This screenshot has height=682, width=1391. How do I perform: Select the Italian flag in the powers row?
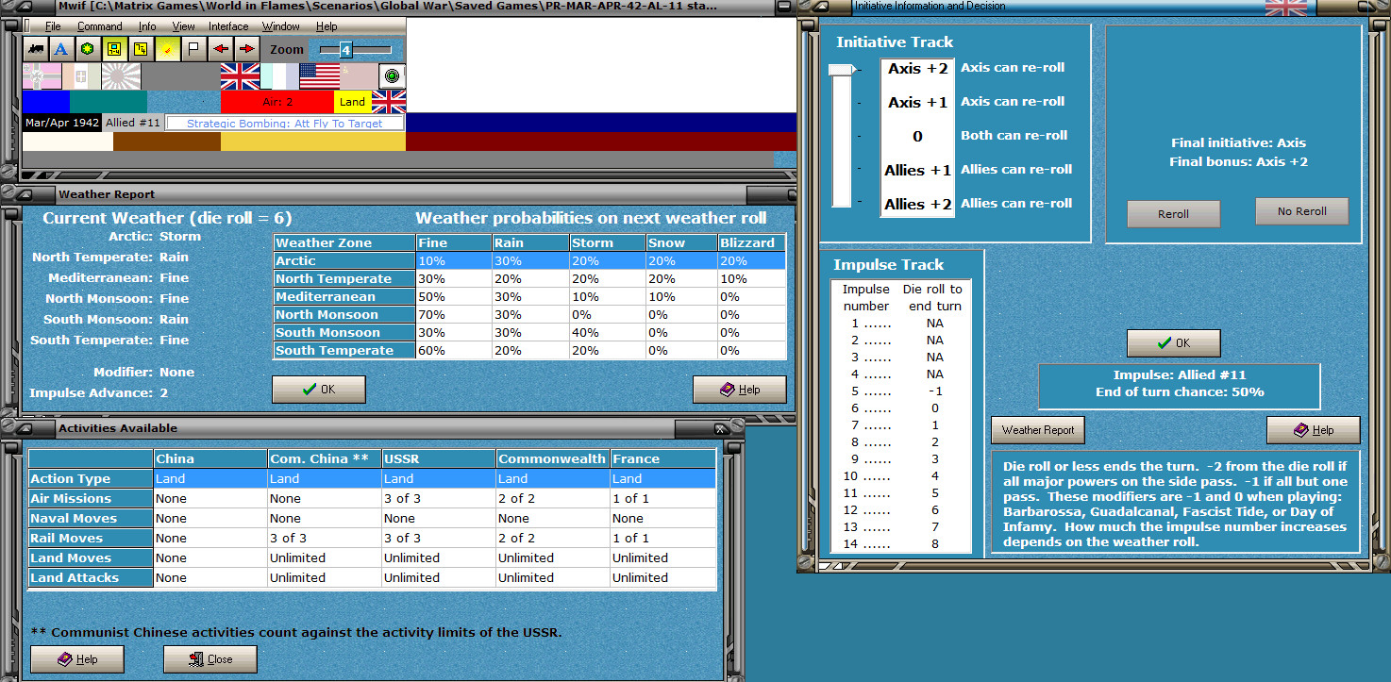pyautogui.click(x=81, y=76)
